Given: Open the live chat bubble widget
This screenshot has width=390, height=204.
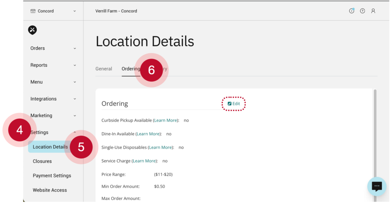Looking at the screenshot, I should (376, 187).
